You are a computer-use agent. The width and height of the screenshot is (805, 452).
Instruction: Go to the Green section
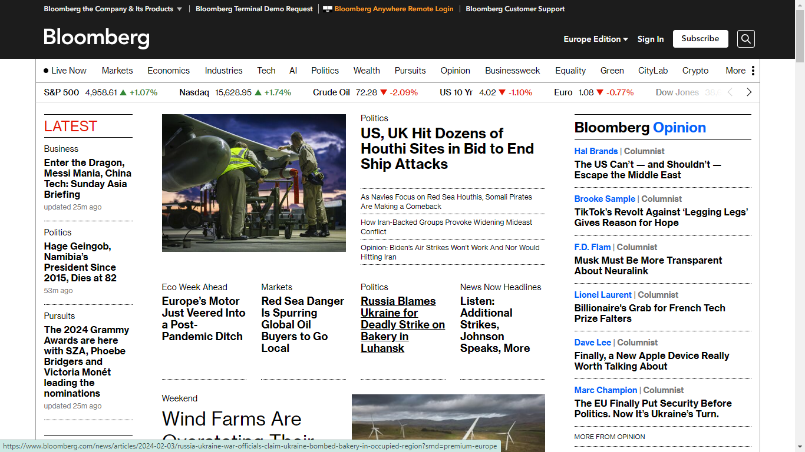coord(612,71)
